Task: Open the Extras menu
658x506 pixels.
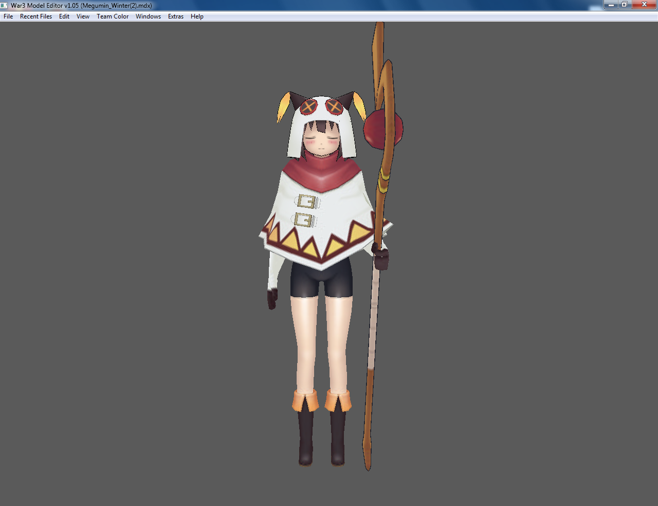Action: pos(176,16)
